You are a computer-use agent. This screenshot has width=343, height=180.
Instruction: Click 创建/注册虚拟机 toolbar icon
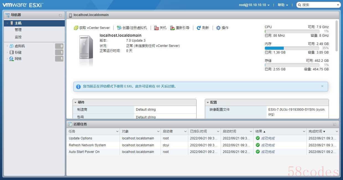119,28
